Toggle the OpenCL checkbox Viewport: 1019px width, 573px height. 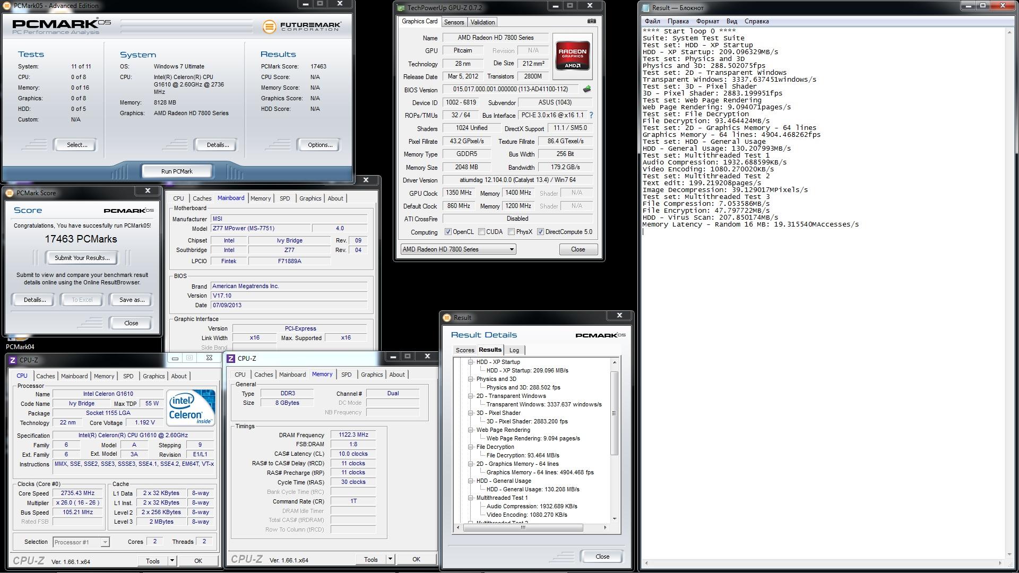pos(448,232)
